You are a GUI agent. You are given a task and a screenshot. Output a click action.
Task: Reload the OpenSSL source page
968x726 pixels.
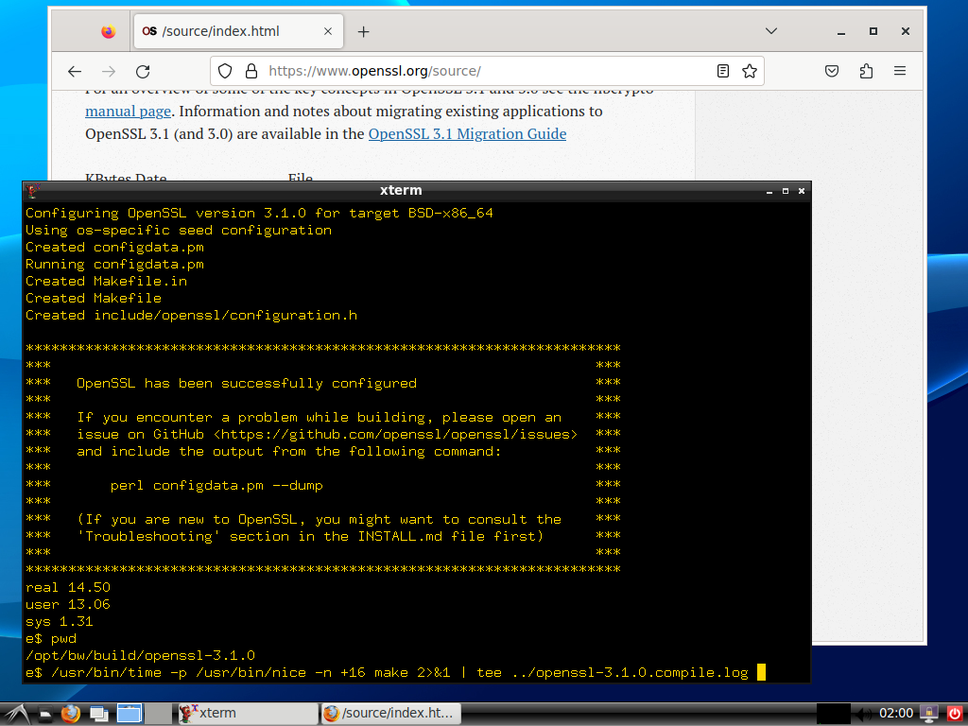[x=143, y=71]
